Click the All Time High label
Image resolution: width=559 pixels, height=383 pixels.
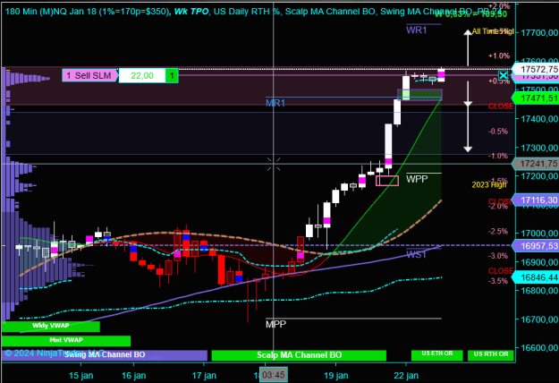(493, 31)
